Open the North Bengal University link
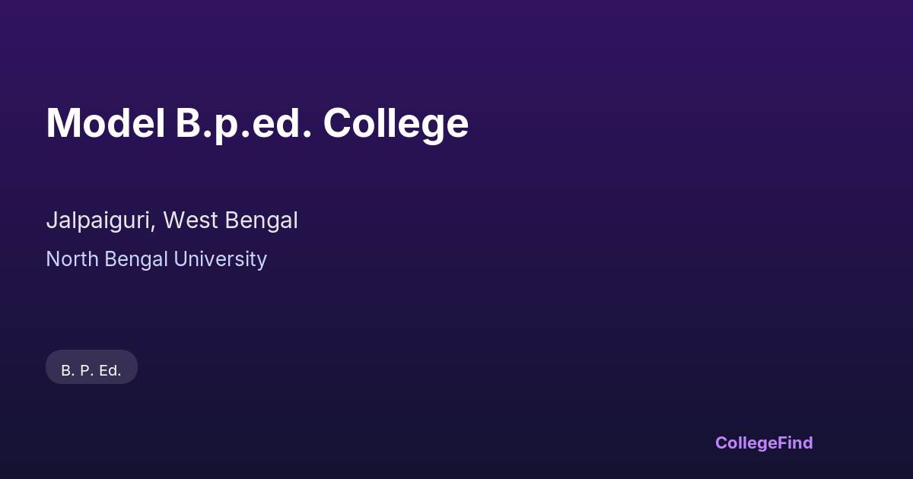 [x=156, y=259]
